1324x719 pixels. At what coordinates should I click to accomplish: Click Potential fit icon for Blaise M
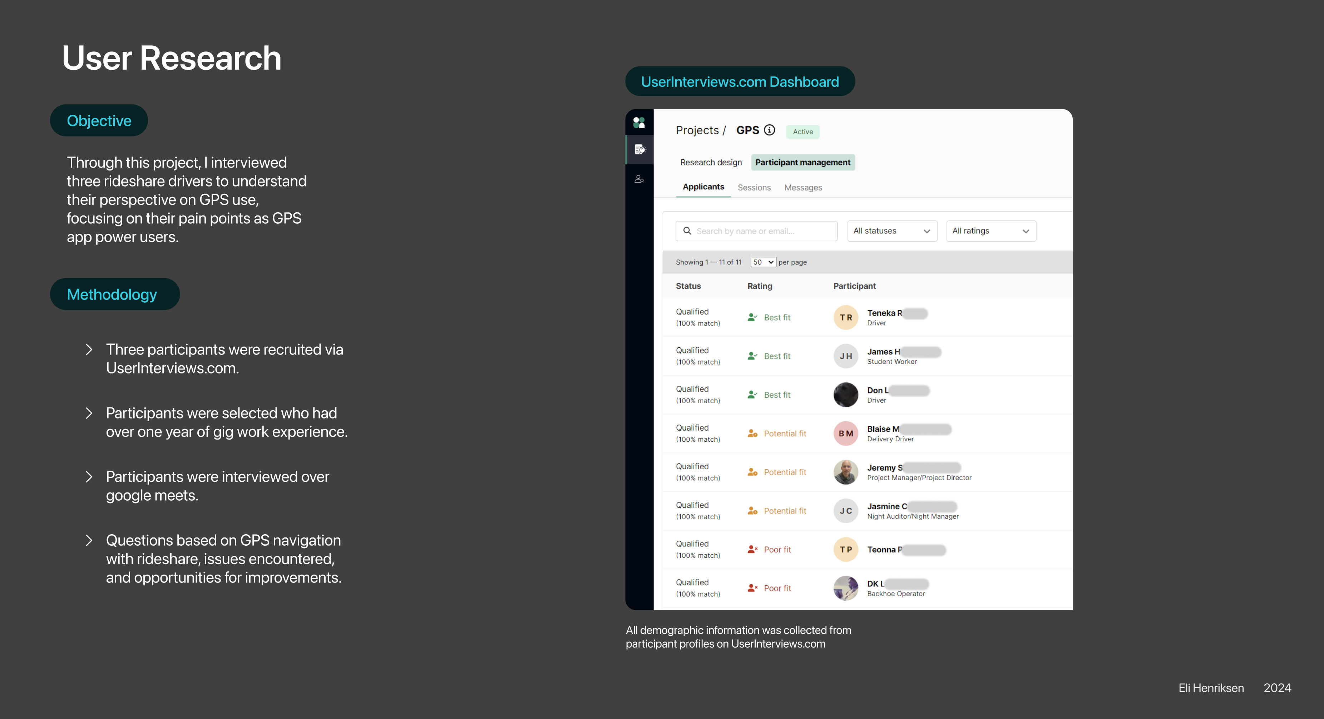point(752,433)
